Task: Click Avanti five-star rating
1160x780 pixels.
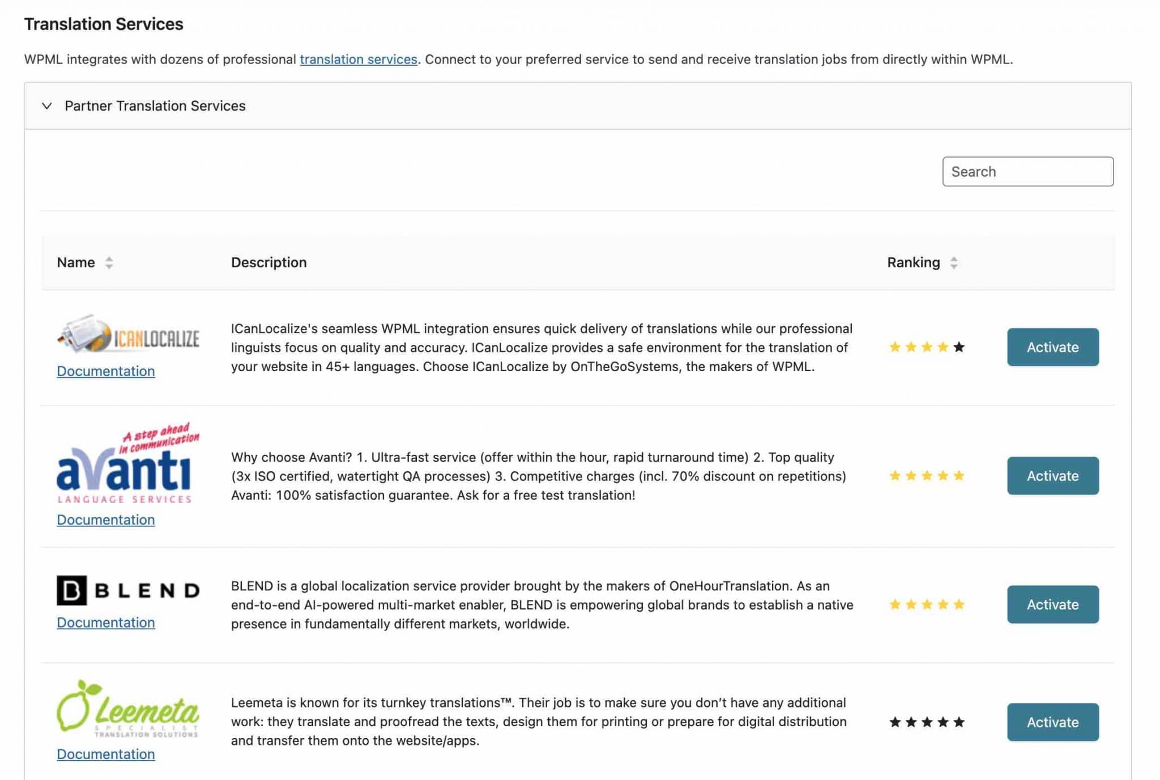Action: pyautogui.click(x=927, y=476)
